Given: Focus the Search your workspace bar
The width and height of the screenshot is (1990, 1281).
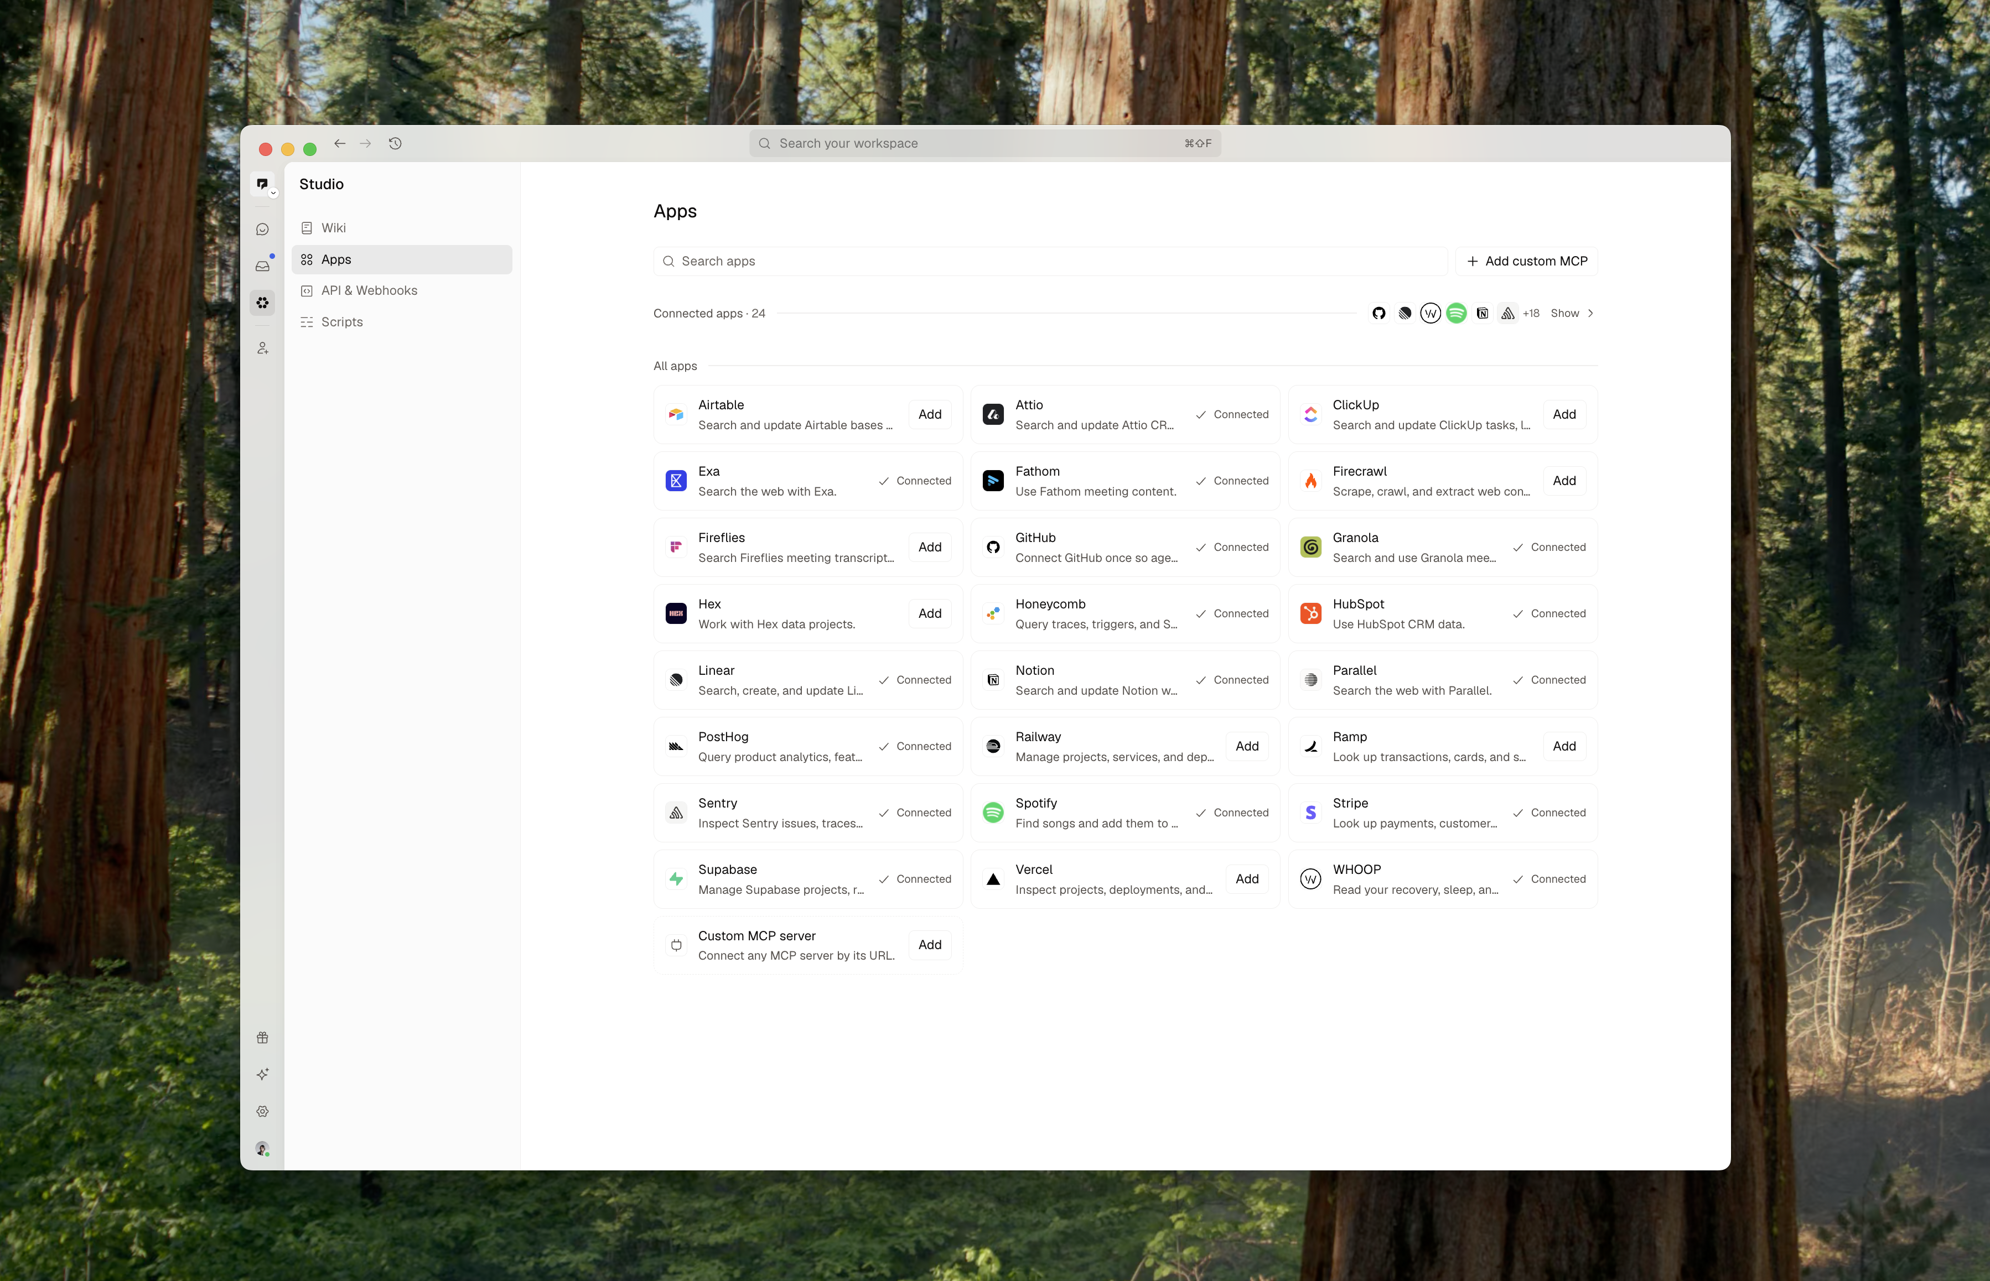Looking at the screenshot, I should pyautogui.click(x=984, y=144).
